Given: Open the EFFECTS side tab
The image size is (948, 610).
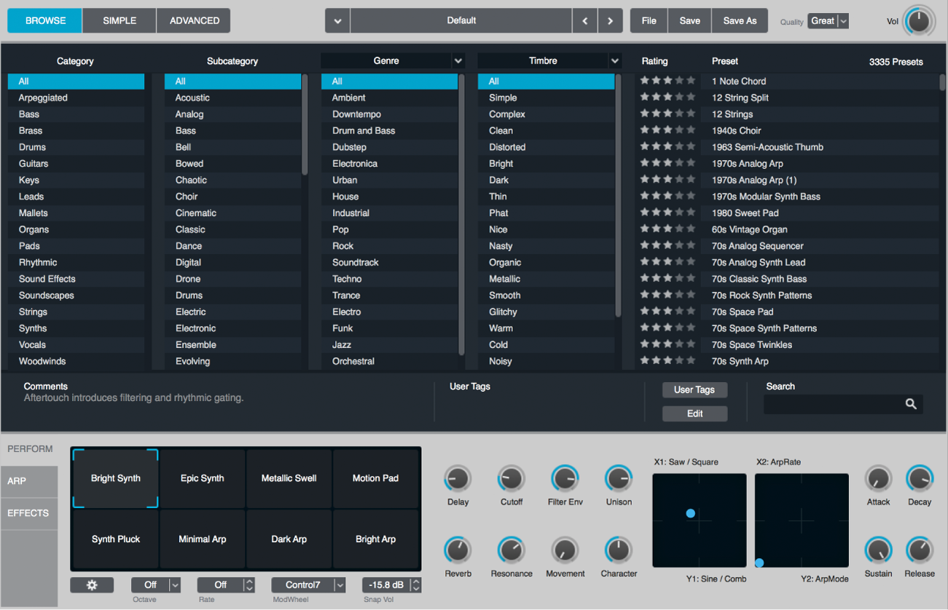Looking at the screenshot, I should pos(30,513).
